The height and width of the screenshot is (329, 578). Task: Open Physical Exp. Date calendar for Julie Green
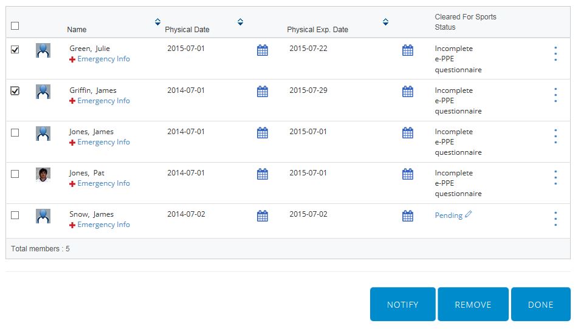tap(408, 50)
